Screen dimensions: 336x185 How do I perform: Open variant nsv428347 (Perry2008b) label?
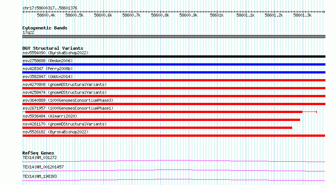48,69
